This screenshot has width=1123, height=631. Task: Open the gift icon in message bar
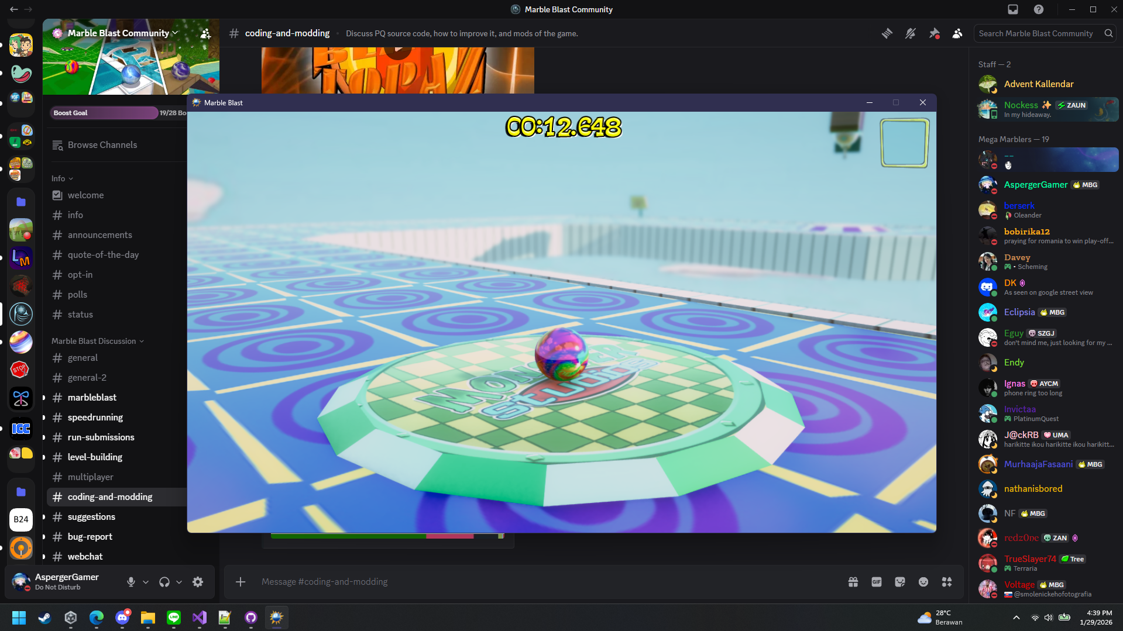coord(853,582)
